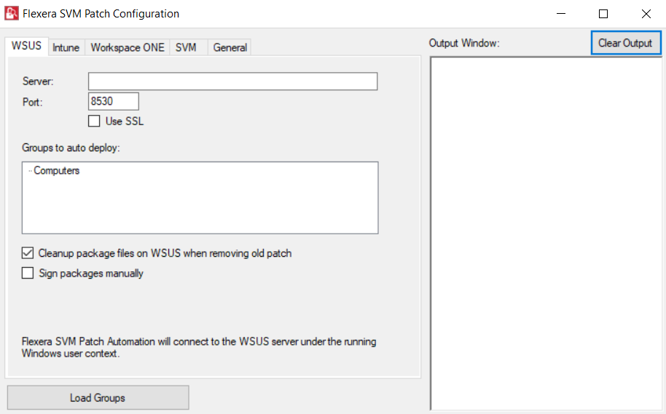Click the Clear Output button
The height and width of the screenshot is (414, 666).
[625, 43]
